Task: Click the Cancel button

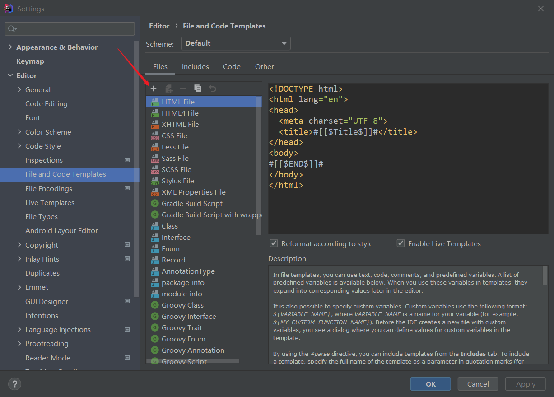Action: tap(478, 384)
